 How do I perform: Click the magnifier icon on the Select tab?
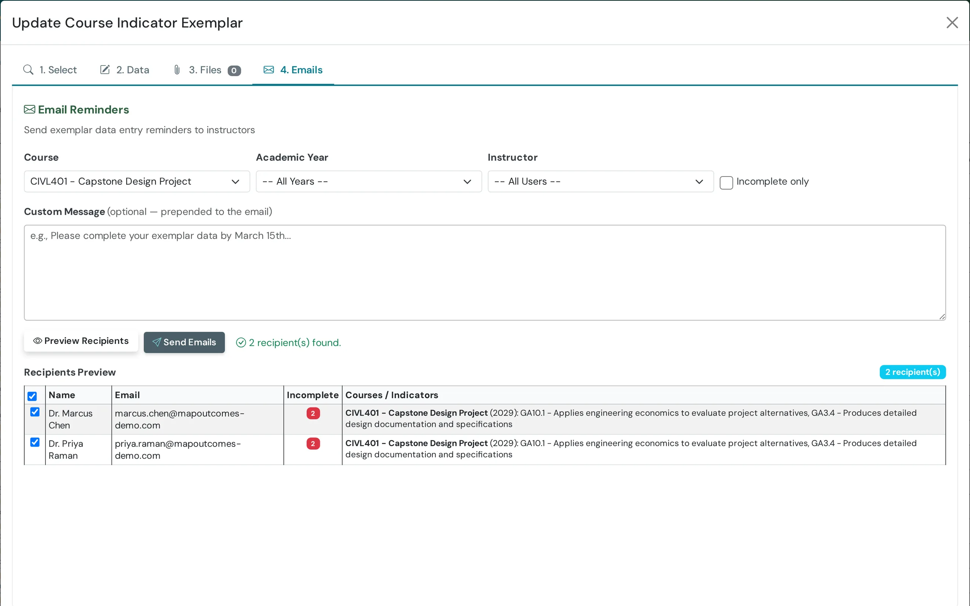[x=28, y=70]
